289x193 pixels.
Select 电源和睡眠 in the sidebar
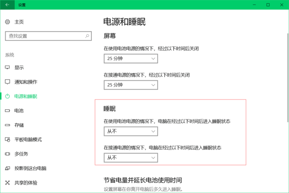(26, 96)
